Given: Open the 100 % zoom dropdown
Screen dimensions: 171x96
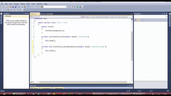Looking at the screenshot, I should pyautogui.click(x=37, y=82).
